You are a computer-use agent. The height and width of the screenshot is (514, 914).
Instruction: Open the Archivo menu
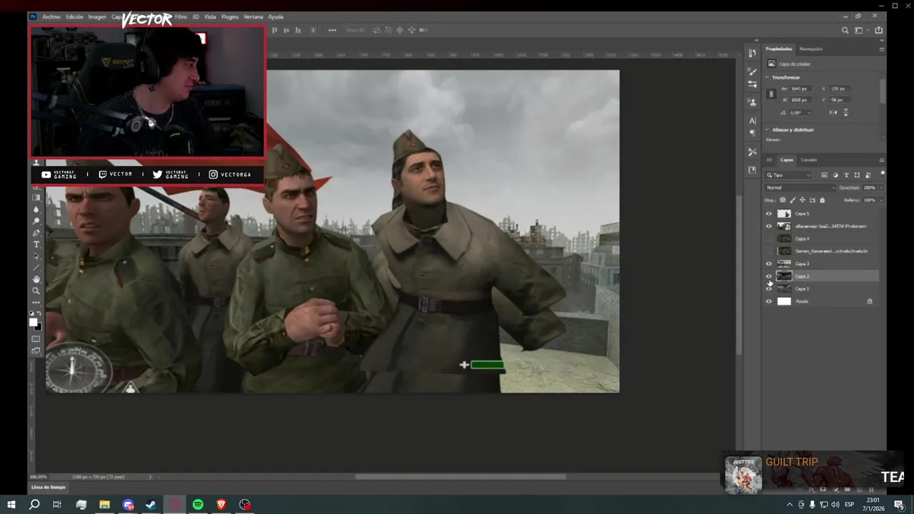[51, 16]
